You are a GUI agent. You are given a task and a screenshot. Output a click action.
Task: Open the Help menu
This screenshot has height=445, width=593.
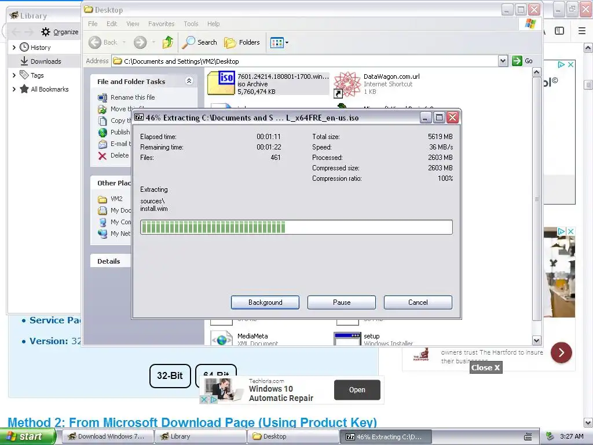pyautogui.click(x=213, y=24)
